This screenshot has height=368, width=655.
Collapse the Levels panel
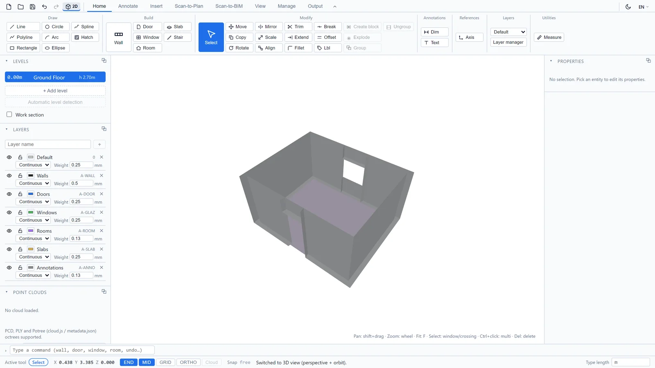[7, 61]
